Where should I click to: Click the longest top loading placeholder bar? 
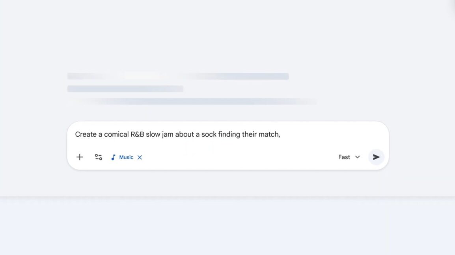(x=178, y=76)
